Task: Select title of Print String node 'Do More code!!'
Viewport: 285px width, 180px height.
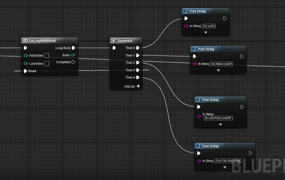Action: coord(206,49)
